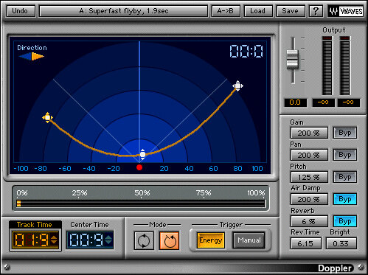
Task: Click the Undo button
Action: (x=21, y=11)
